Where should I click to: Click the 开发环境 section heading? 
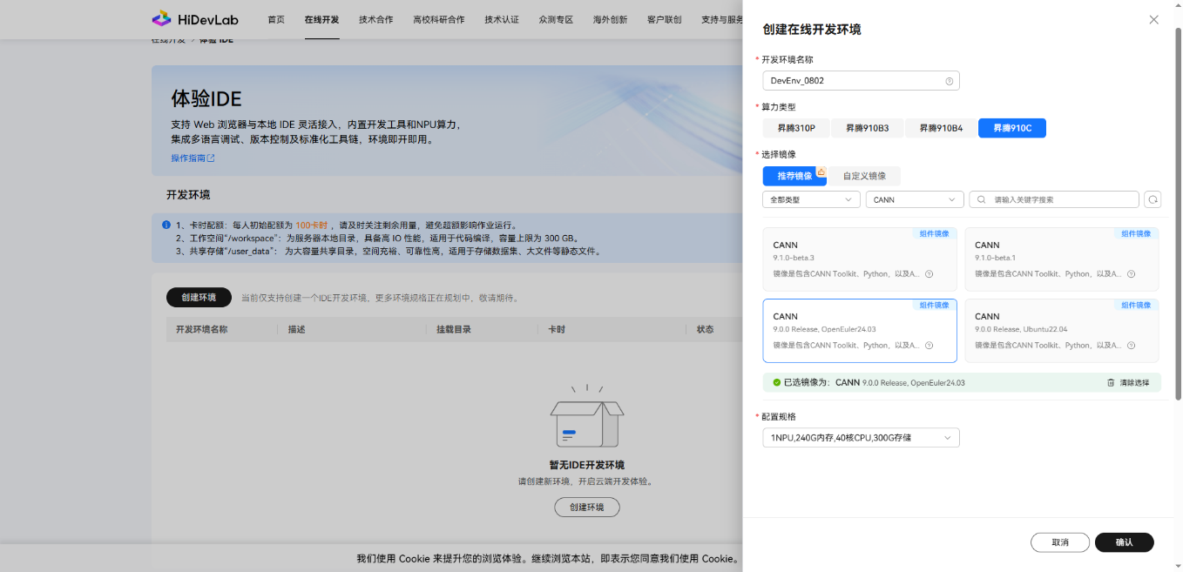[188, 194]
